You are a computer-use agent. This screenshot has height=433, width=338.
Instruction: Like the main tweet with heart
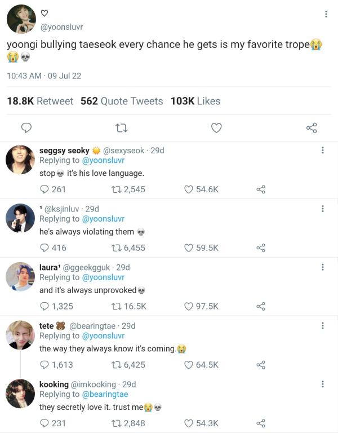(x=216, y=128)
